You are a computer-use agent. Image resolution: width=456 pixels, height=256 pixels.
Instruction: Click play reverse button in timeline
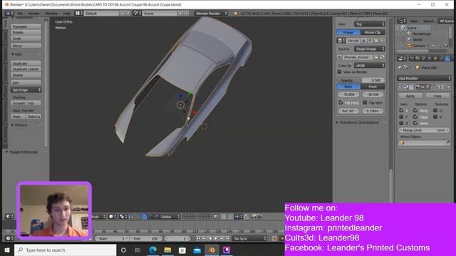(209, 238)
